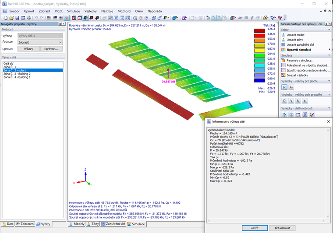Screen dimensions: 333x233
Task: Toggle surface pressure p results button
Action: (284, 87)
